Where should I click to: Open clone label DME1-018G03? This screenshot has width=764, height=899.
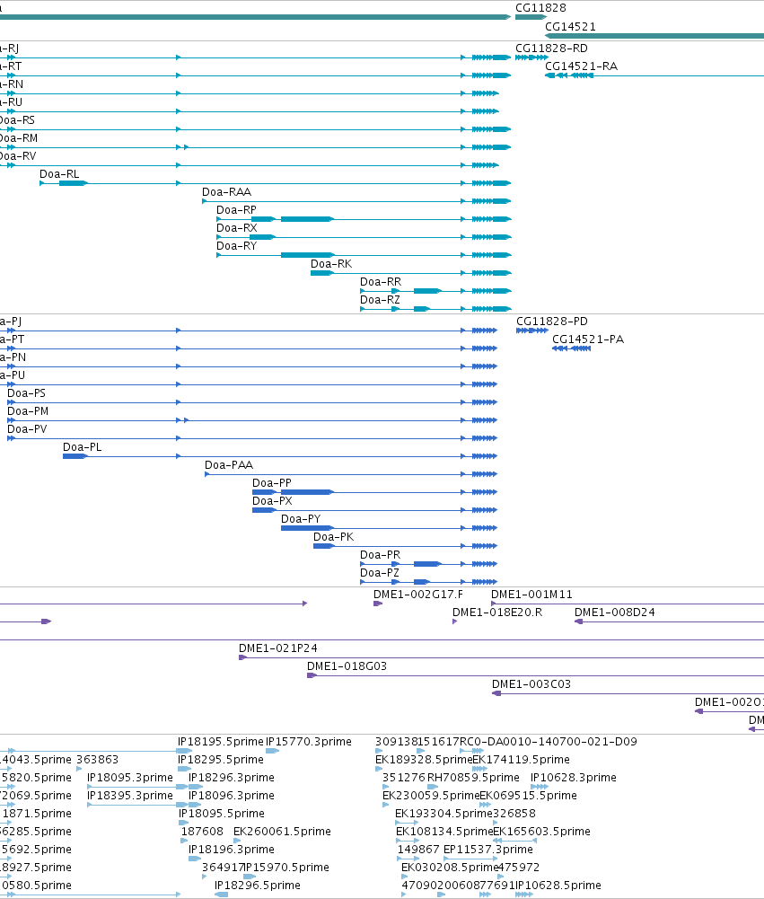[347, 666]
